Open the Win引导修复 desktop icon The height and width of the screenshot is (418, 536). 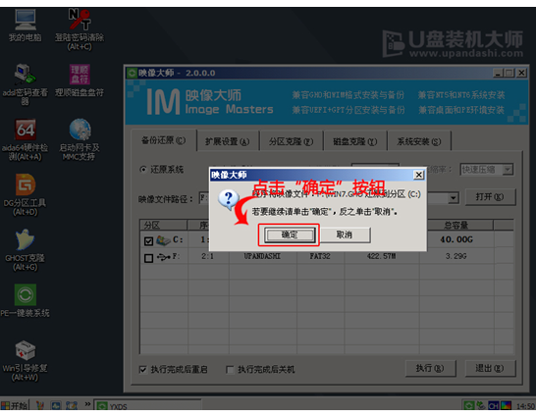pyautogui.click(x=25, y=360)
